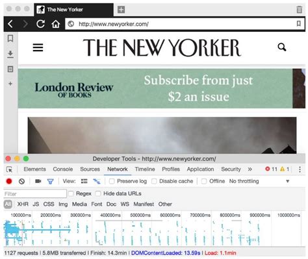Filter requests by Media
Screen dimensions: 308x259
pyautogui.click(x=79, y=204)
